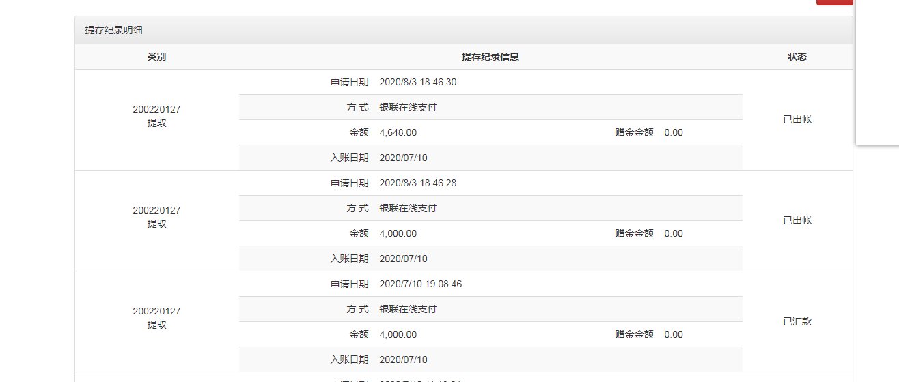899x382 pixels.
Task: Click 4,000.00 amount in the 已汇款 record
Action: tap(398, 335)
